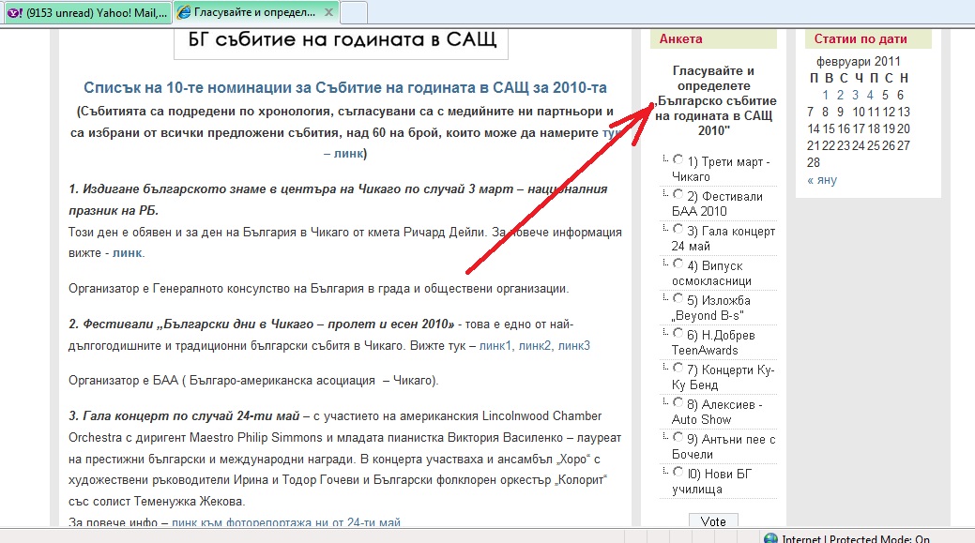Open calendar date 1 in February 2011
Screen dimensions: 975x543
[826, 95]
